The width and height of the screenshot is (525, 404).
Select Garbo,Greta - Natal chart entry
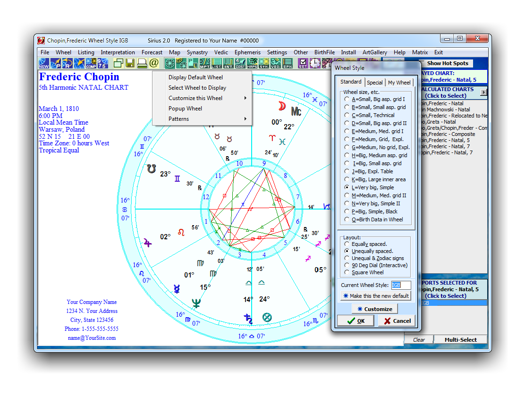(454, 122)
